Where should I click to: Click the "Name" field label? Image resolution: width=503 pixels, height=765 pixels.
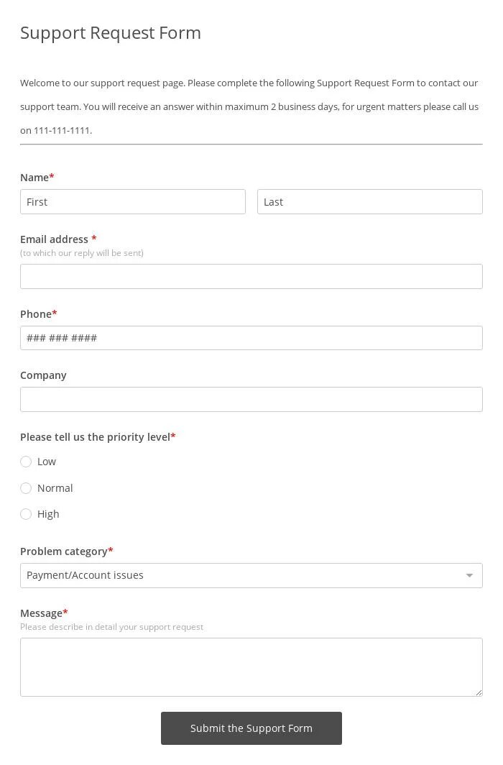pos(34,178)
